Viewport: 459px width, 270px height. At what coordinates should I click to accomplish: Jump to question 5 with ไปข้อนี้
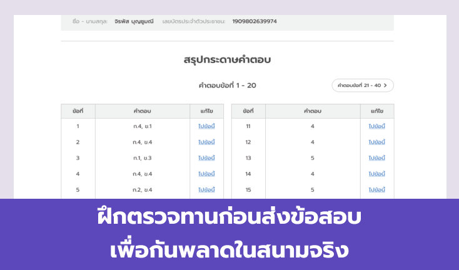pos(206,189)
